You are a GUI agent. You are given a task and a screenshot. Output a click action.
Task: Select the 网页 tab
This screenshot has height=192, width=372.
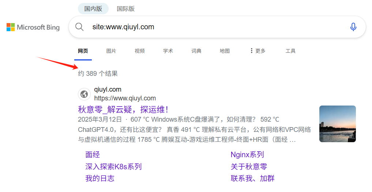tap(83, 51)
